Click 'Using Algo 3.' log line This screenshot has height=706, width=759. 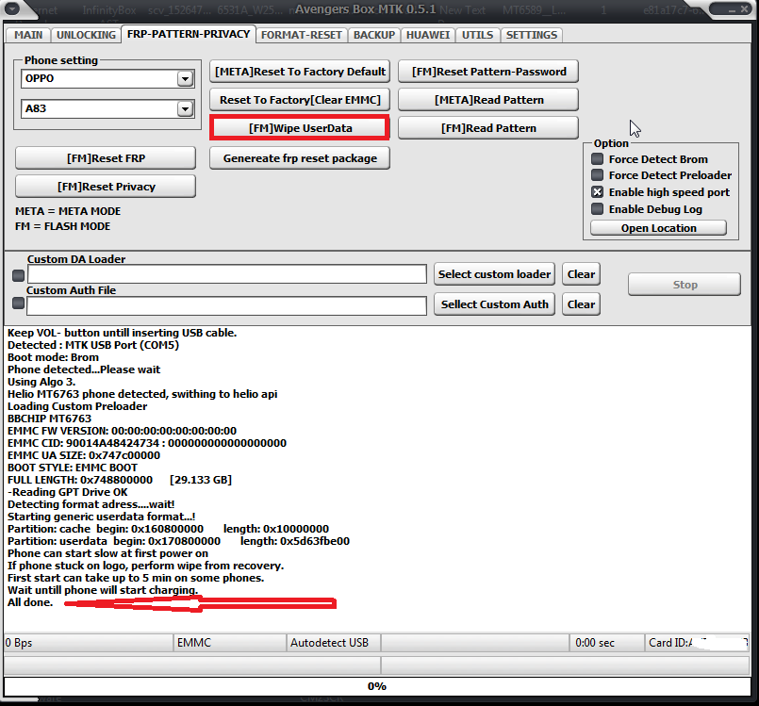point(41,382)
